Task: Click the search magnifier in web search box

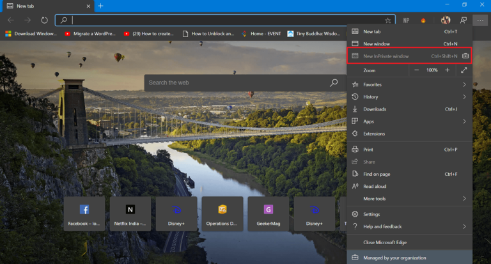Action: tap(334, 82)
